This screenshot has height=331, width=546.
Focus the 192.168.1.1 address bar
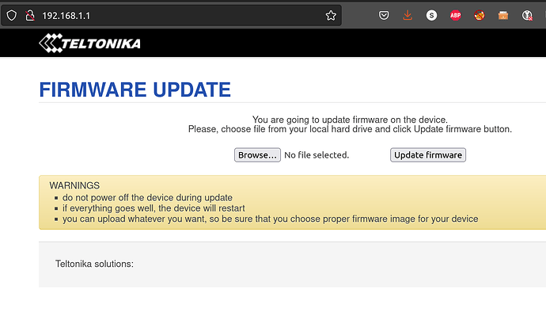click(181, 16)
